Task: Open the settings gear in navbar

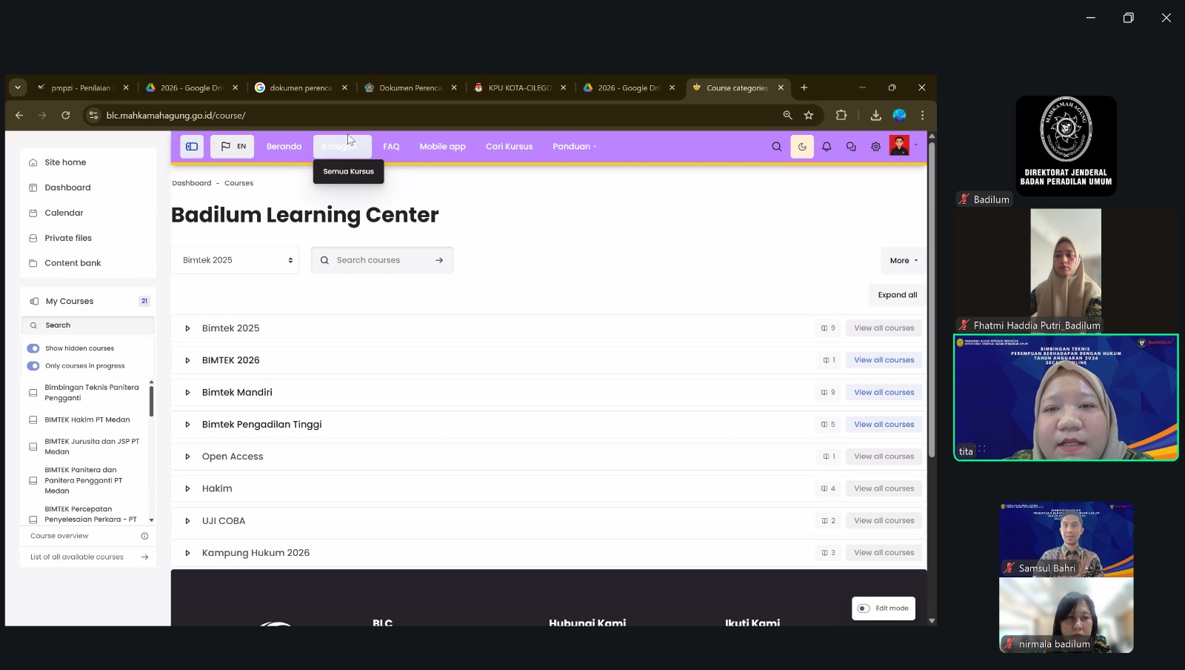Action: pyautogui.click(x=875, y=147)
